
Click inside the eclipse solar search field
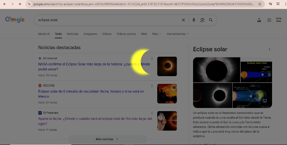click(x=108, y=20)
